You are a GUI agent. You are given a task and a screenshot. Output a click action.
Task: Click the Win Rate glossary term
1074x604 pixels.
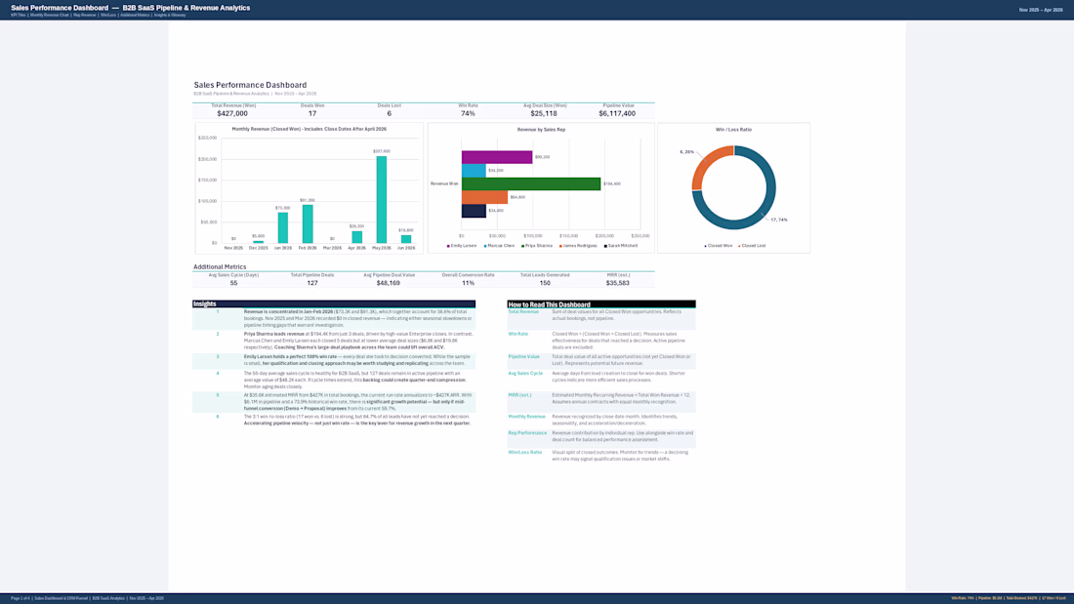517,334
